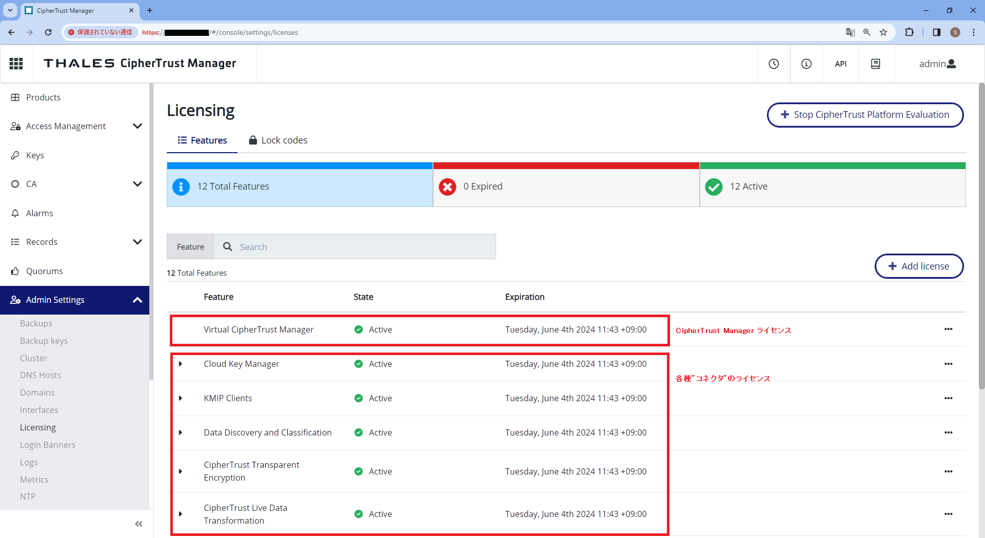Click the search magnifier icon
Screen dimensions: 985x538
tap(227, 246)
